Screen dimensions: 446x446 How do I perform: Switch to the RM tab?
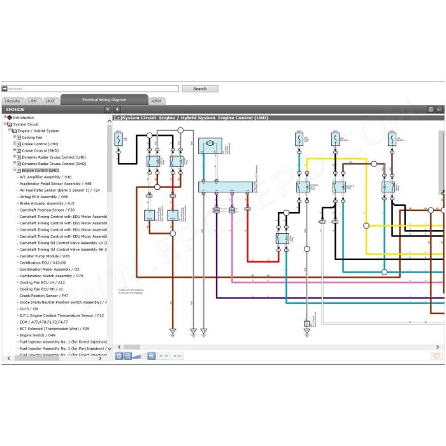tap(33, 101)
